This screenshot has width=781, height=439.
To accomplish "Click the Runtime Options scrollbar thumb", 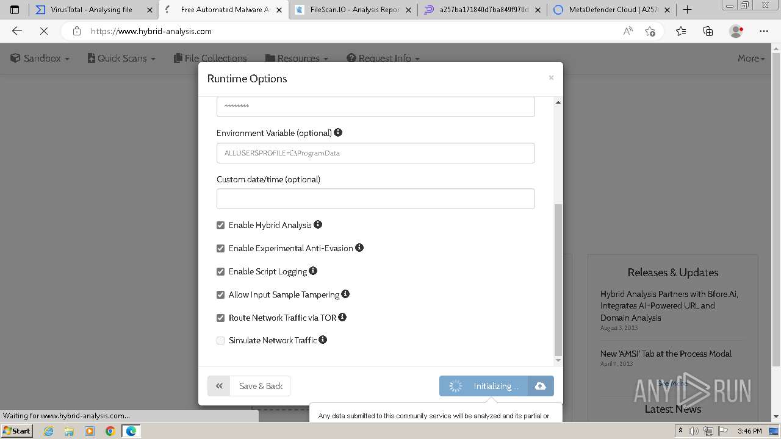I will [x=558, y=280].
